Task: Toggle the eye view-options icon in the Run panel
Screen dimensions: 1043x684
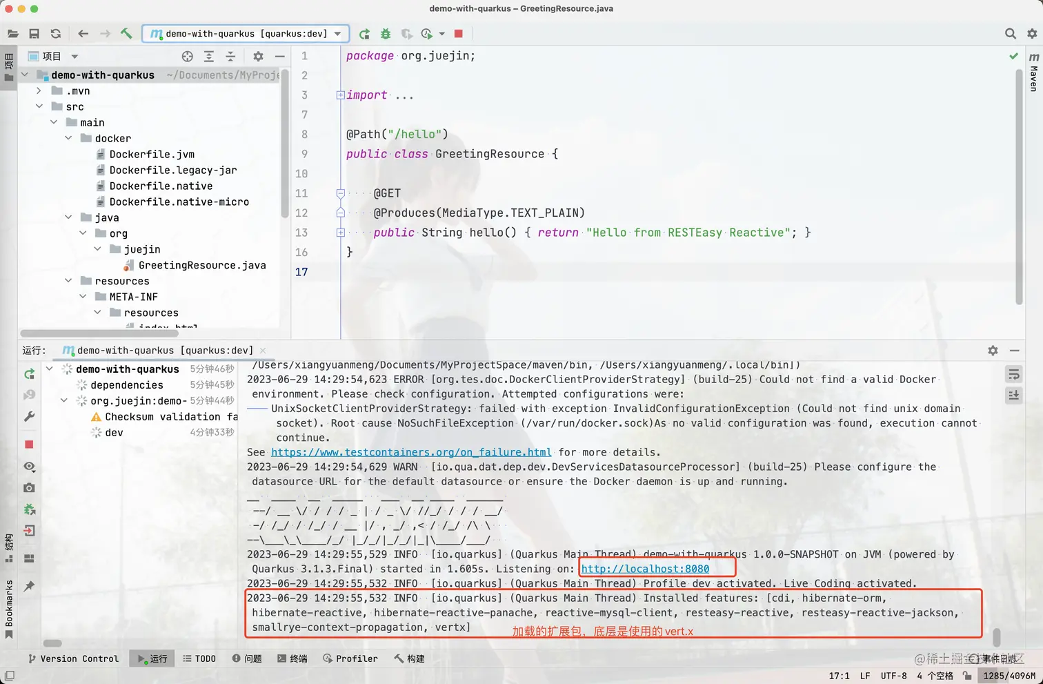Action: [29, 467]
